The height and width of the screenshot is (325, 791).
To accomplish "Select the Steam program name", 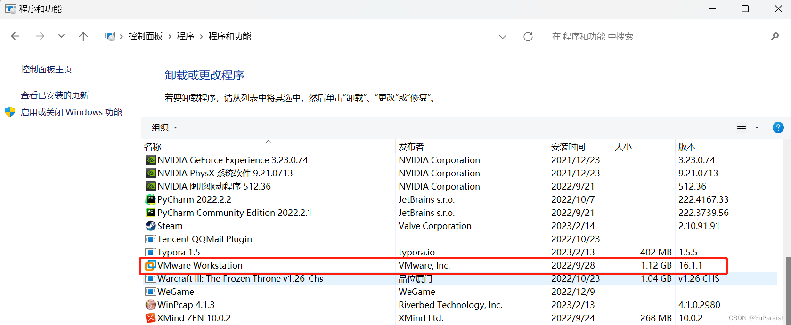I will click(170, 226).
